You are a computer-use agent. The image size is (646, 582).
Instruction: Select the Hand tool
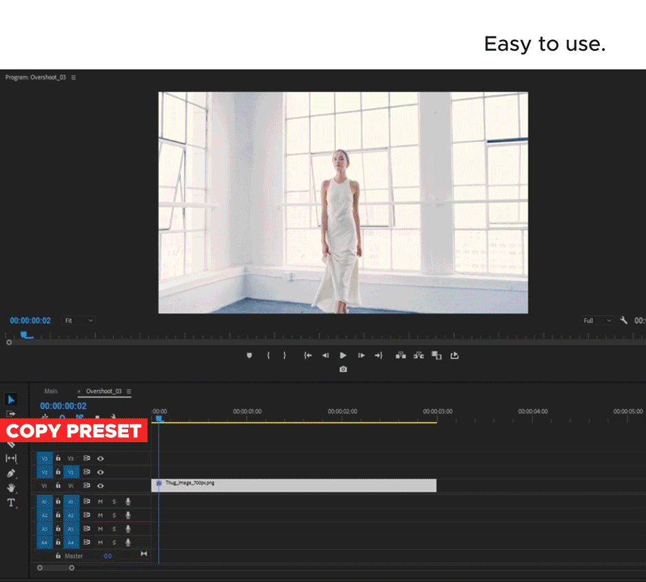tap(11, 488)
